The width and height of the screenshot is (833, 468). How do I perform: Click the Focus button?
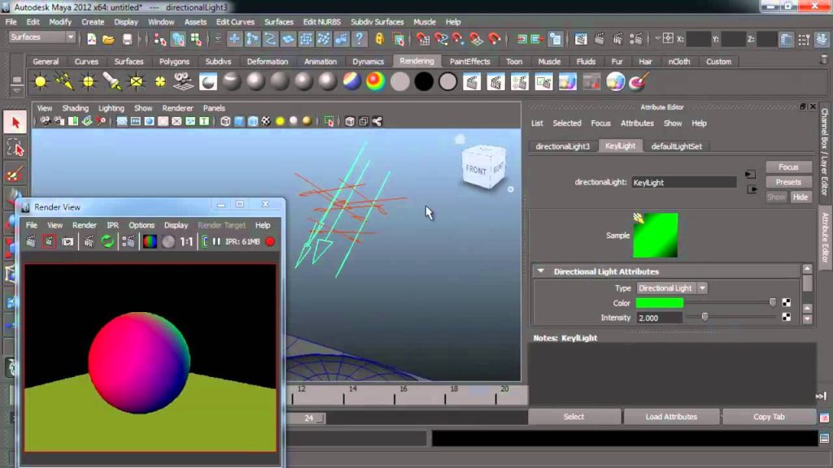[x=788, y=167]
